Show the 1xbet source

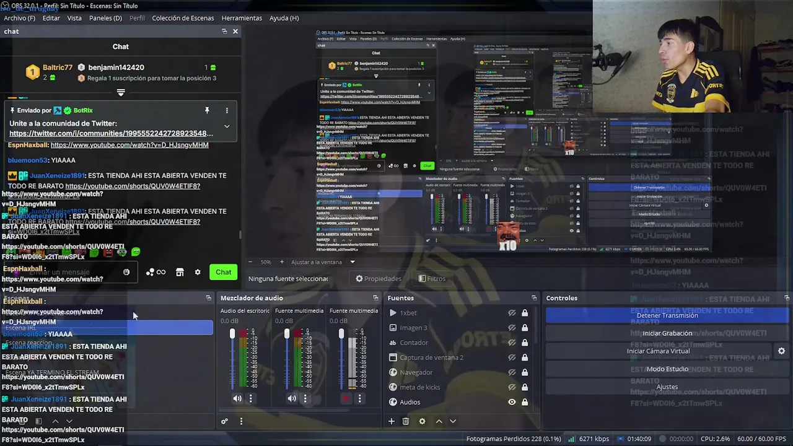512,313
